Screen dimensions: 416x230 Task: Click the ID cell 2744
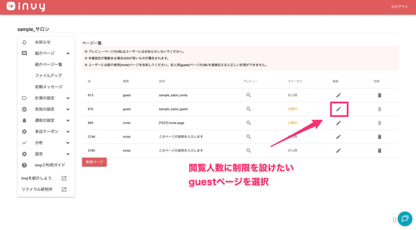tap(91, 136)
